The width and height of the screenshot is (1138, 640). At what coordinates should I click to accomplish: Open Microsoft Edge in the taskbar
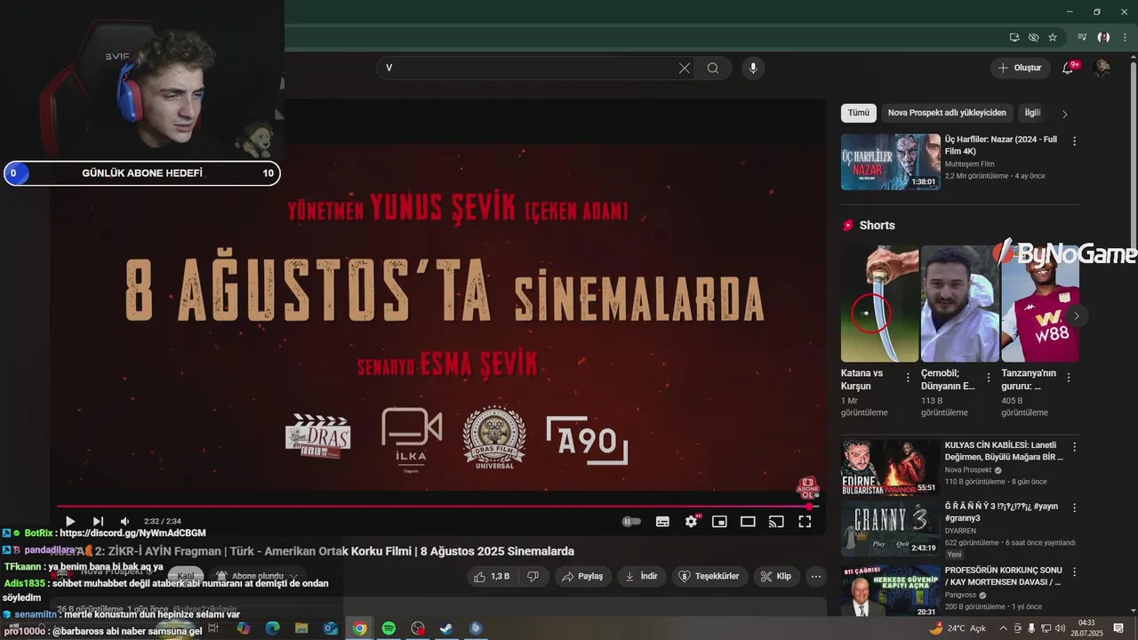pos(272,628)
